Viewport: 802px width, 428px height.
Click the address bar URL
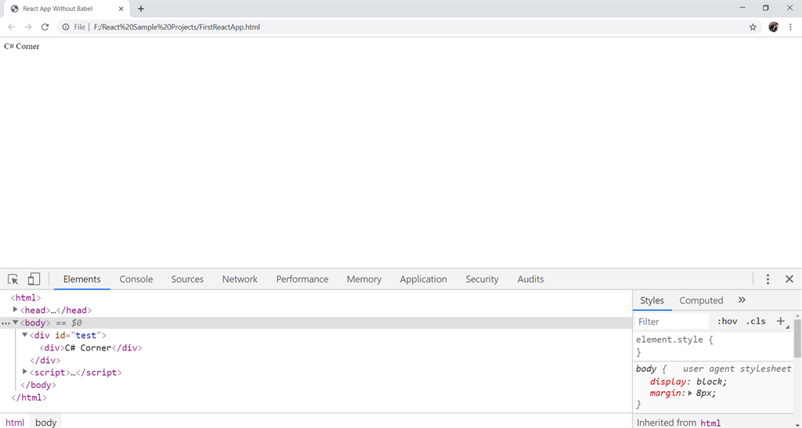[x=177, y=27]
